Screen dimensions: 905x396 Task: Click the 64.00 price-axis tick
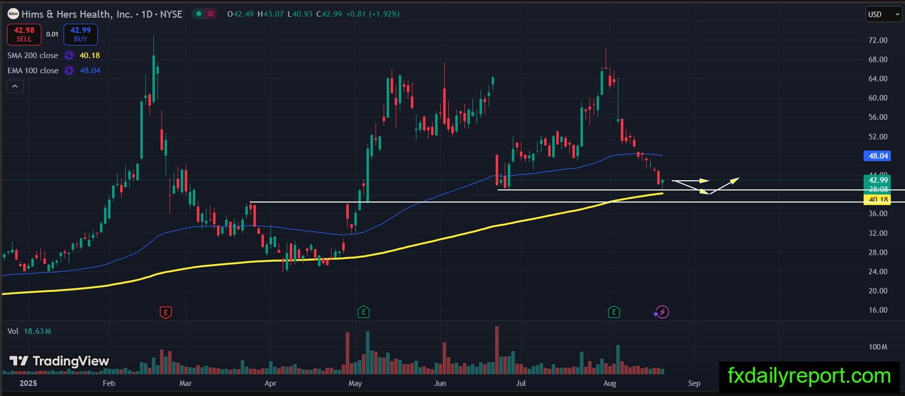click(878, 79)
